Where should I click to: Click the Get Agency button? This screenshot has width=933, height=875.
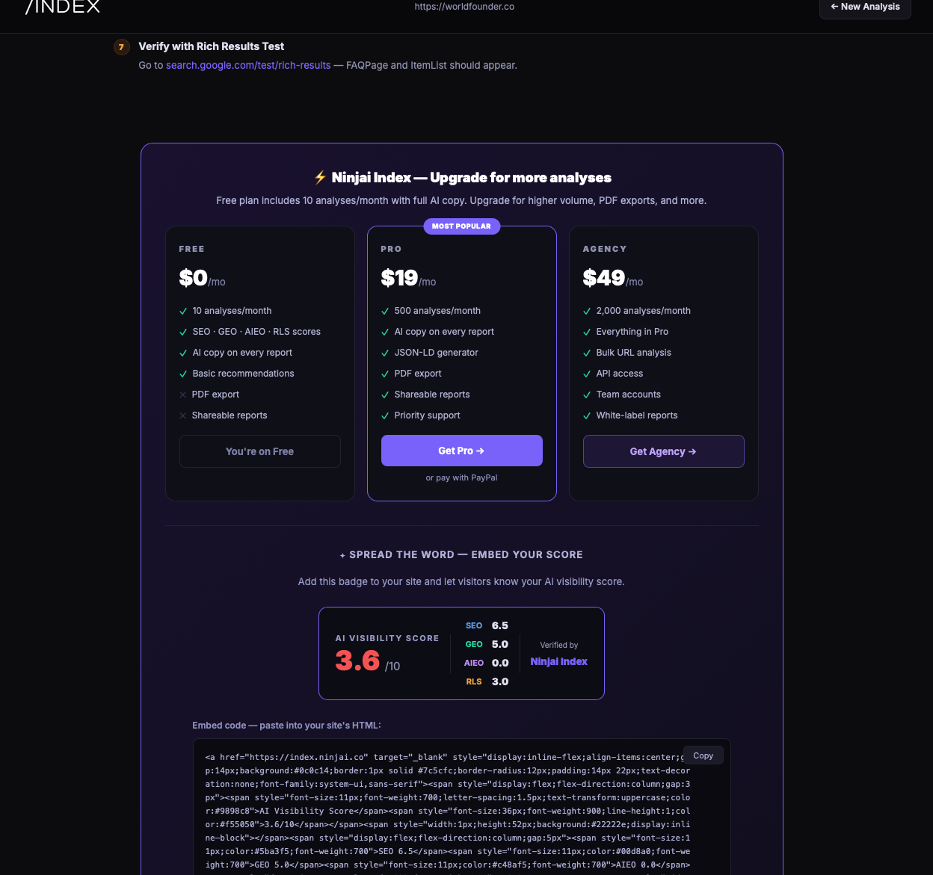point(663,451)
